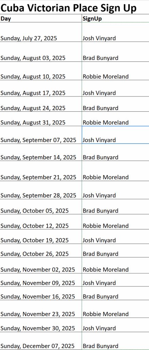The width and height of the screenshot is (149, 350).
Task: Select the Sunday, October 05, 2025 cell
Action: point(41,207)
